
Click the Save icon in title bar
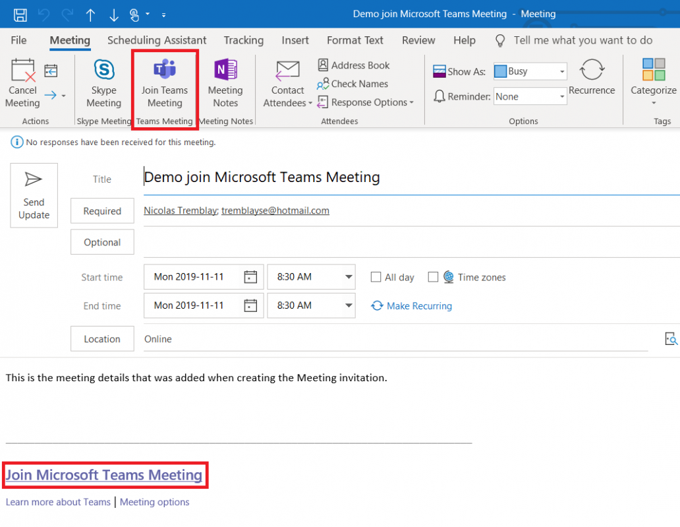pyautogui.click(x=20, y=15)
